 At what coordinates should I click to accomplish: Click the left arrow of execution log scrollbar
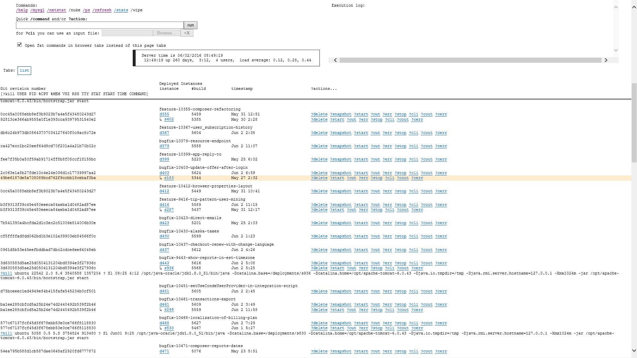click(335, 60)
